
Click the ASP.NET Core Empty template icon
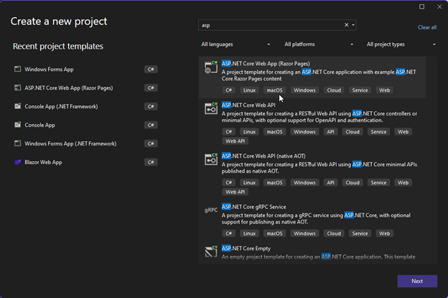click(x=211, y=251)
